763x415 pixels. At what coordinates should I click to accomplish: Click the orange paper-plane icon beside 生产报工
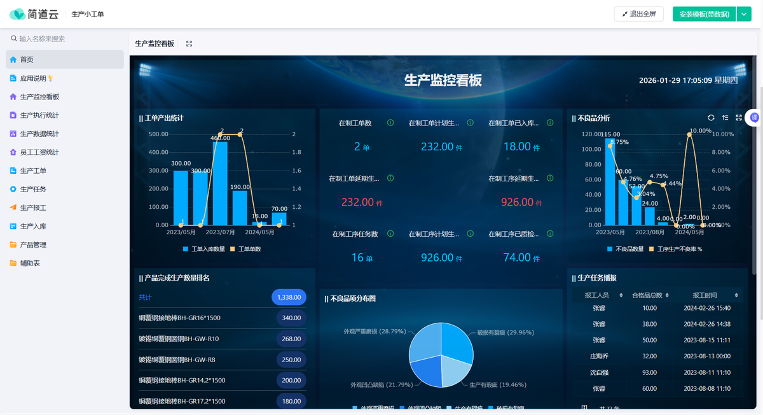[13, 207]
